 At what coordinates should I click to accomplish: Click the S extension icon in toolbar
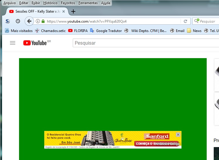(8, 21)
